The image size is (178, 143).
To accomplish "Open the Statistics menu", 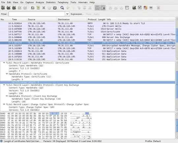I will pyautogui.click(x=51, y=2).
